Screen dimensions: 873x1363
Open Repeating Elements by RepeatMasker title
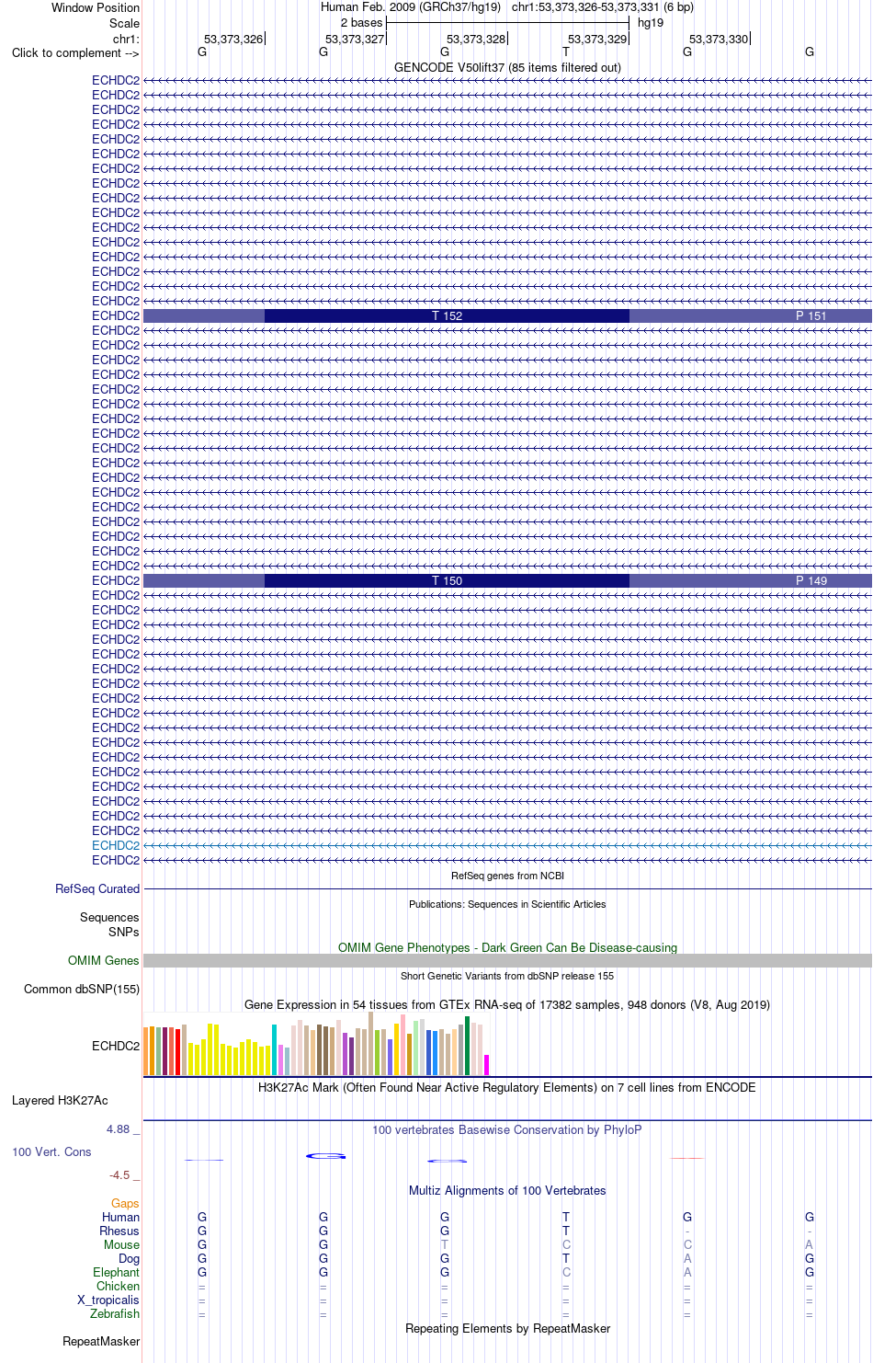tap(507, 1328)
